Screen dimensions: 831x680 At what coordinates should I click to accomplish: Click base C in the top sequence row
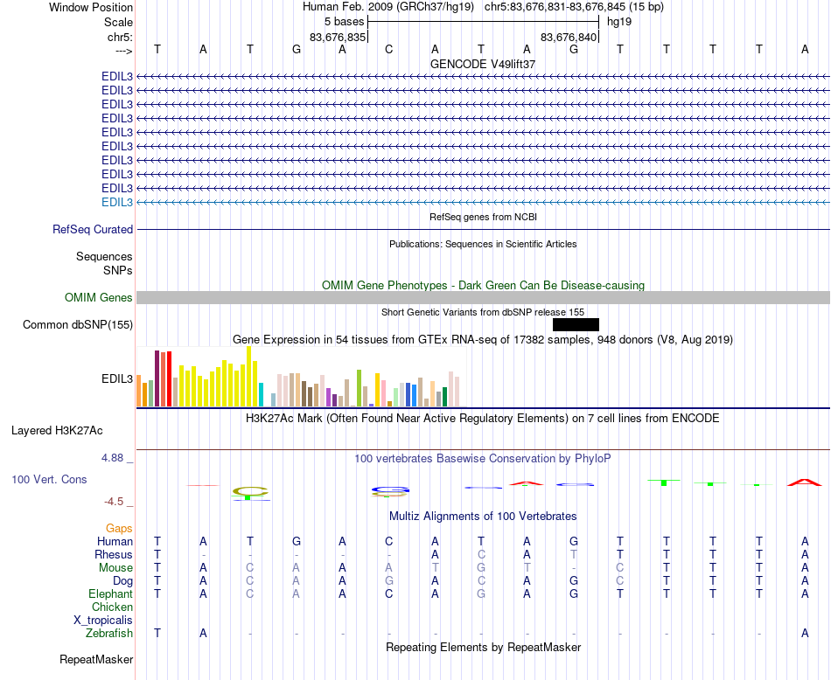tap(389, 49)
